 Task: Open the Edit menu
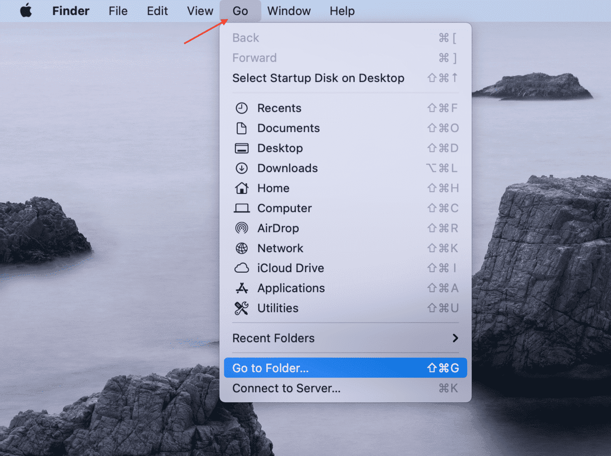(157, 11)
